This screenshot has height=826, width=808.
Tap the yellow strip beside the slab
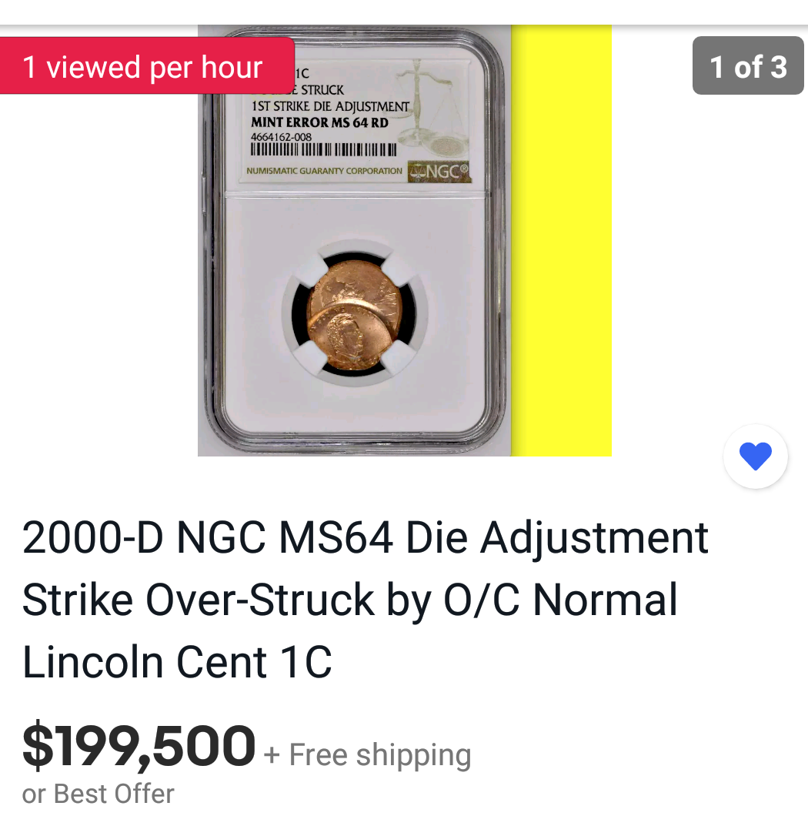pos(562,241)
